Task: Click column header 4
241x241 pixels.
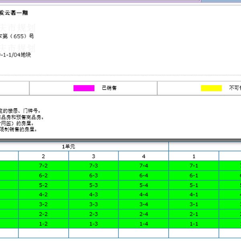Action: click(x=143, y=156)
